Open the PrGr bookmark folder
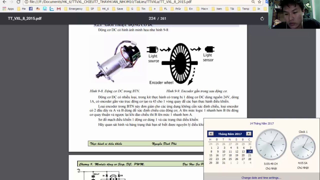The height and width of the screenshot is (180, 320). point(175,9)
